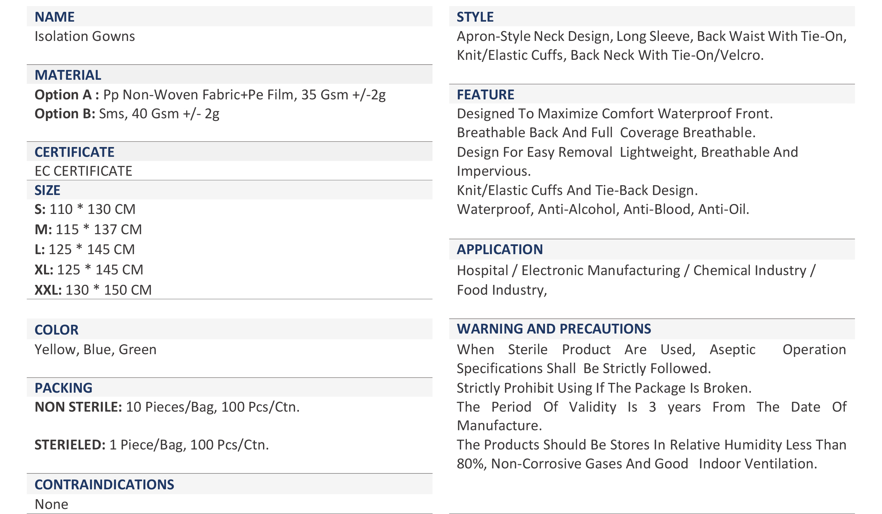882x514 pixels.
Task: Click the STYLE section heading
Action: [475, 17]
